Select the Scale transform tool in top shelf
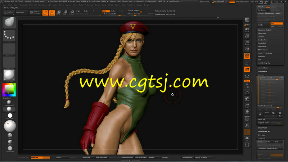 pyautogui.click(x=65, y=13)
